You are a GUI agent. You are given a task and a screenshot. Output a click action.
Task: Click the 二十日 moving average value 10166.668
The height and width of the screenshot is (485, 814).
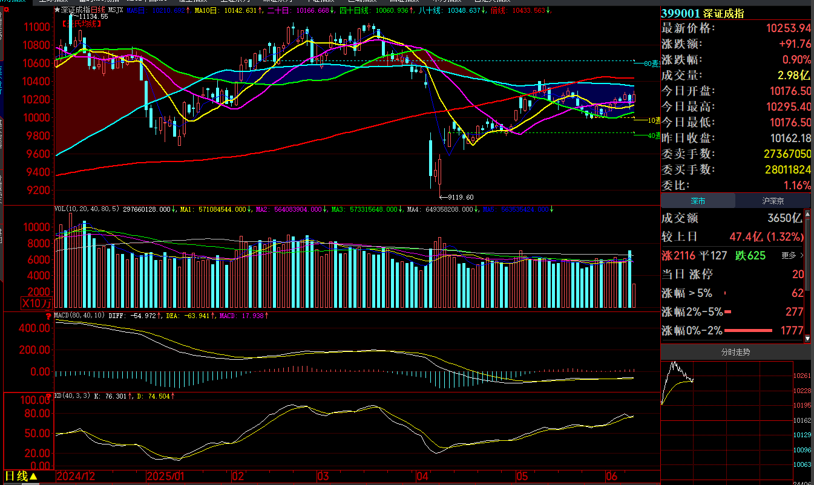pyautogui.click(x=313, y=10)
